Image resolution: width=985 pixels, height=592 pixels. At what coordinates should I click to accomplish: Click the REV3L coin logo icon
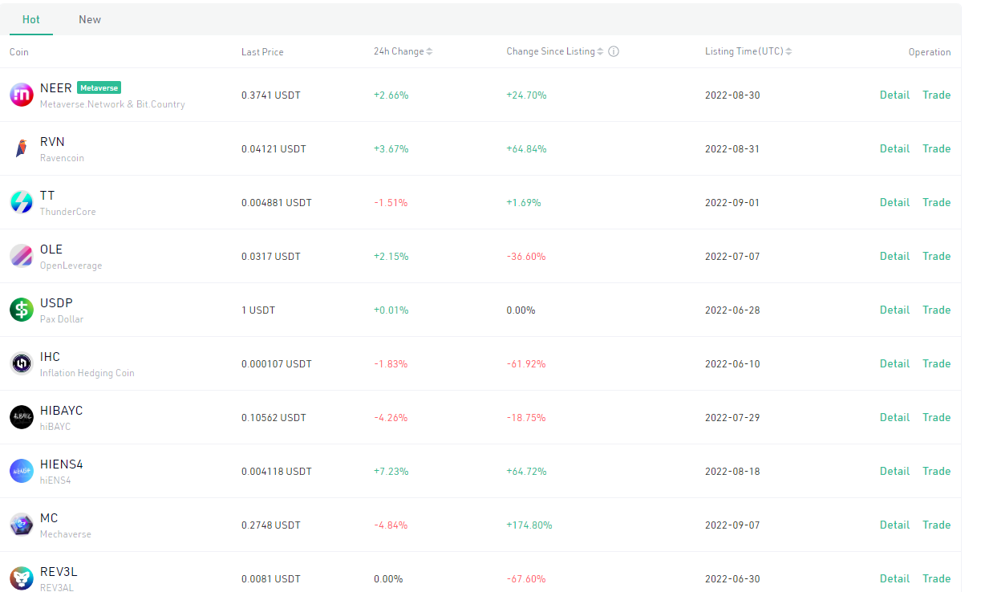pos(22,578)
